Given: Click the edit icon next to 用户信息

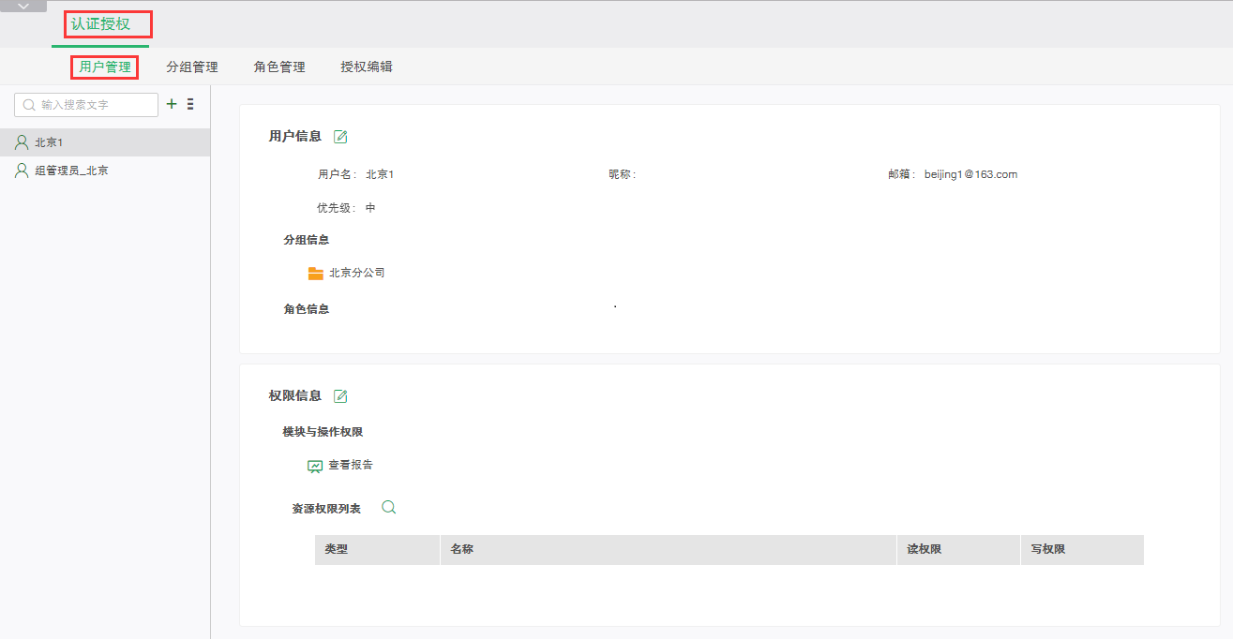Looking at the screenshot, I should pos(340,137).
